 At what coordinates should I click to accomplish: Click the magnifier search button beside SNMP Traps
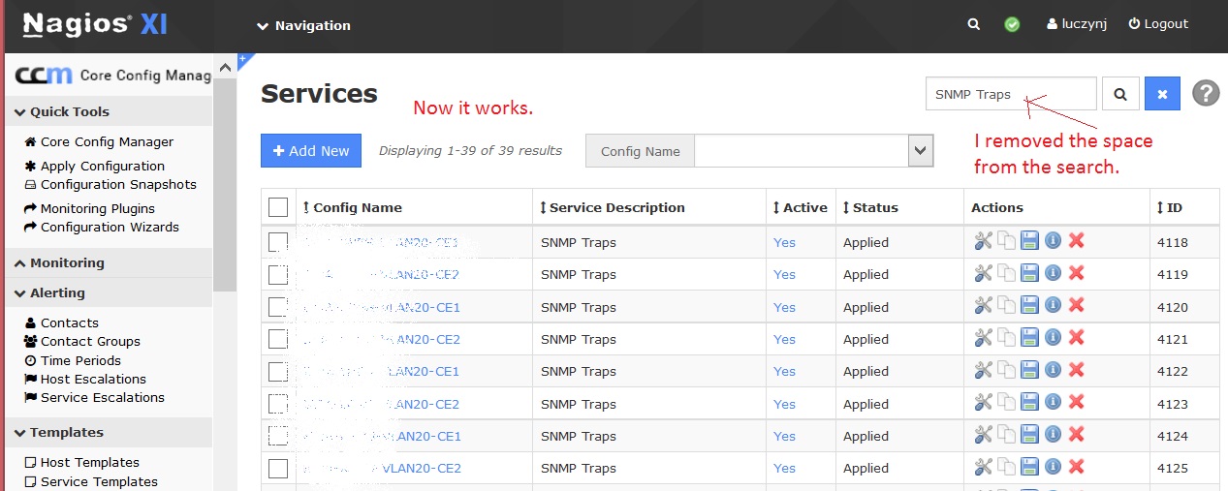tap(1120, 94)
